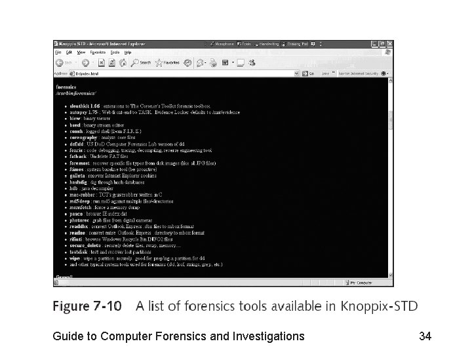Open Norton Internet Security dropdown arrow
Image resolution: width=472 pixels, height=354 pixels.
click(387, 73)
